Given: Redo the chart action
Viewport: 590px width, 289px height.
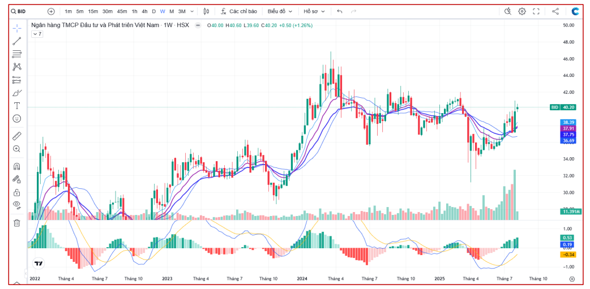Looking at the screenshot, I should 353,11.
